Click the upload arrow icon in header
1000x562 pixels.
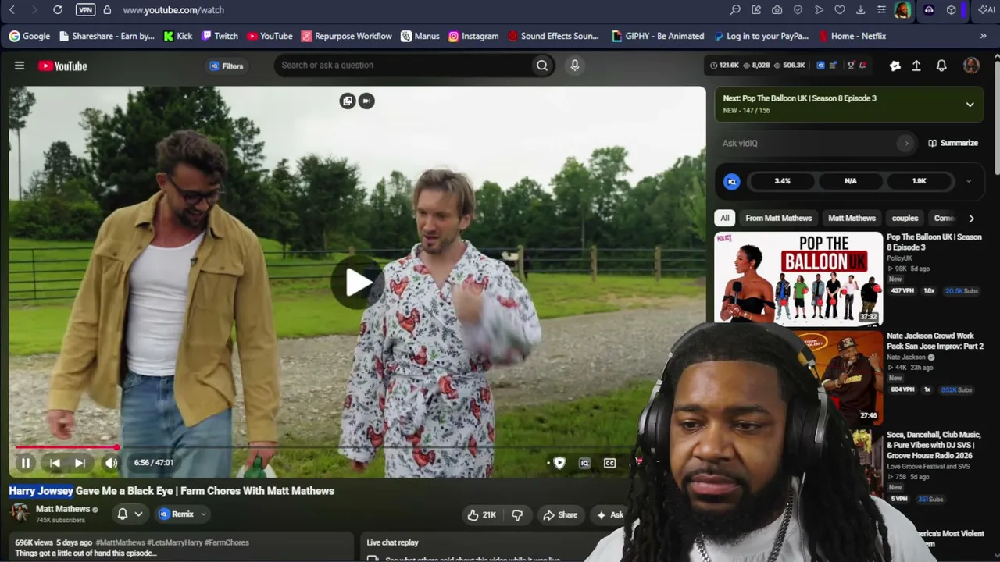[x=916, y=66]
